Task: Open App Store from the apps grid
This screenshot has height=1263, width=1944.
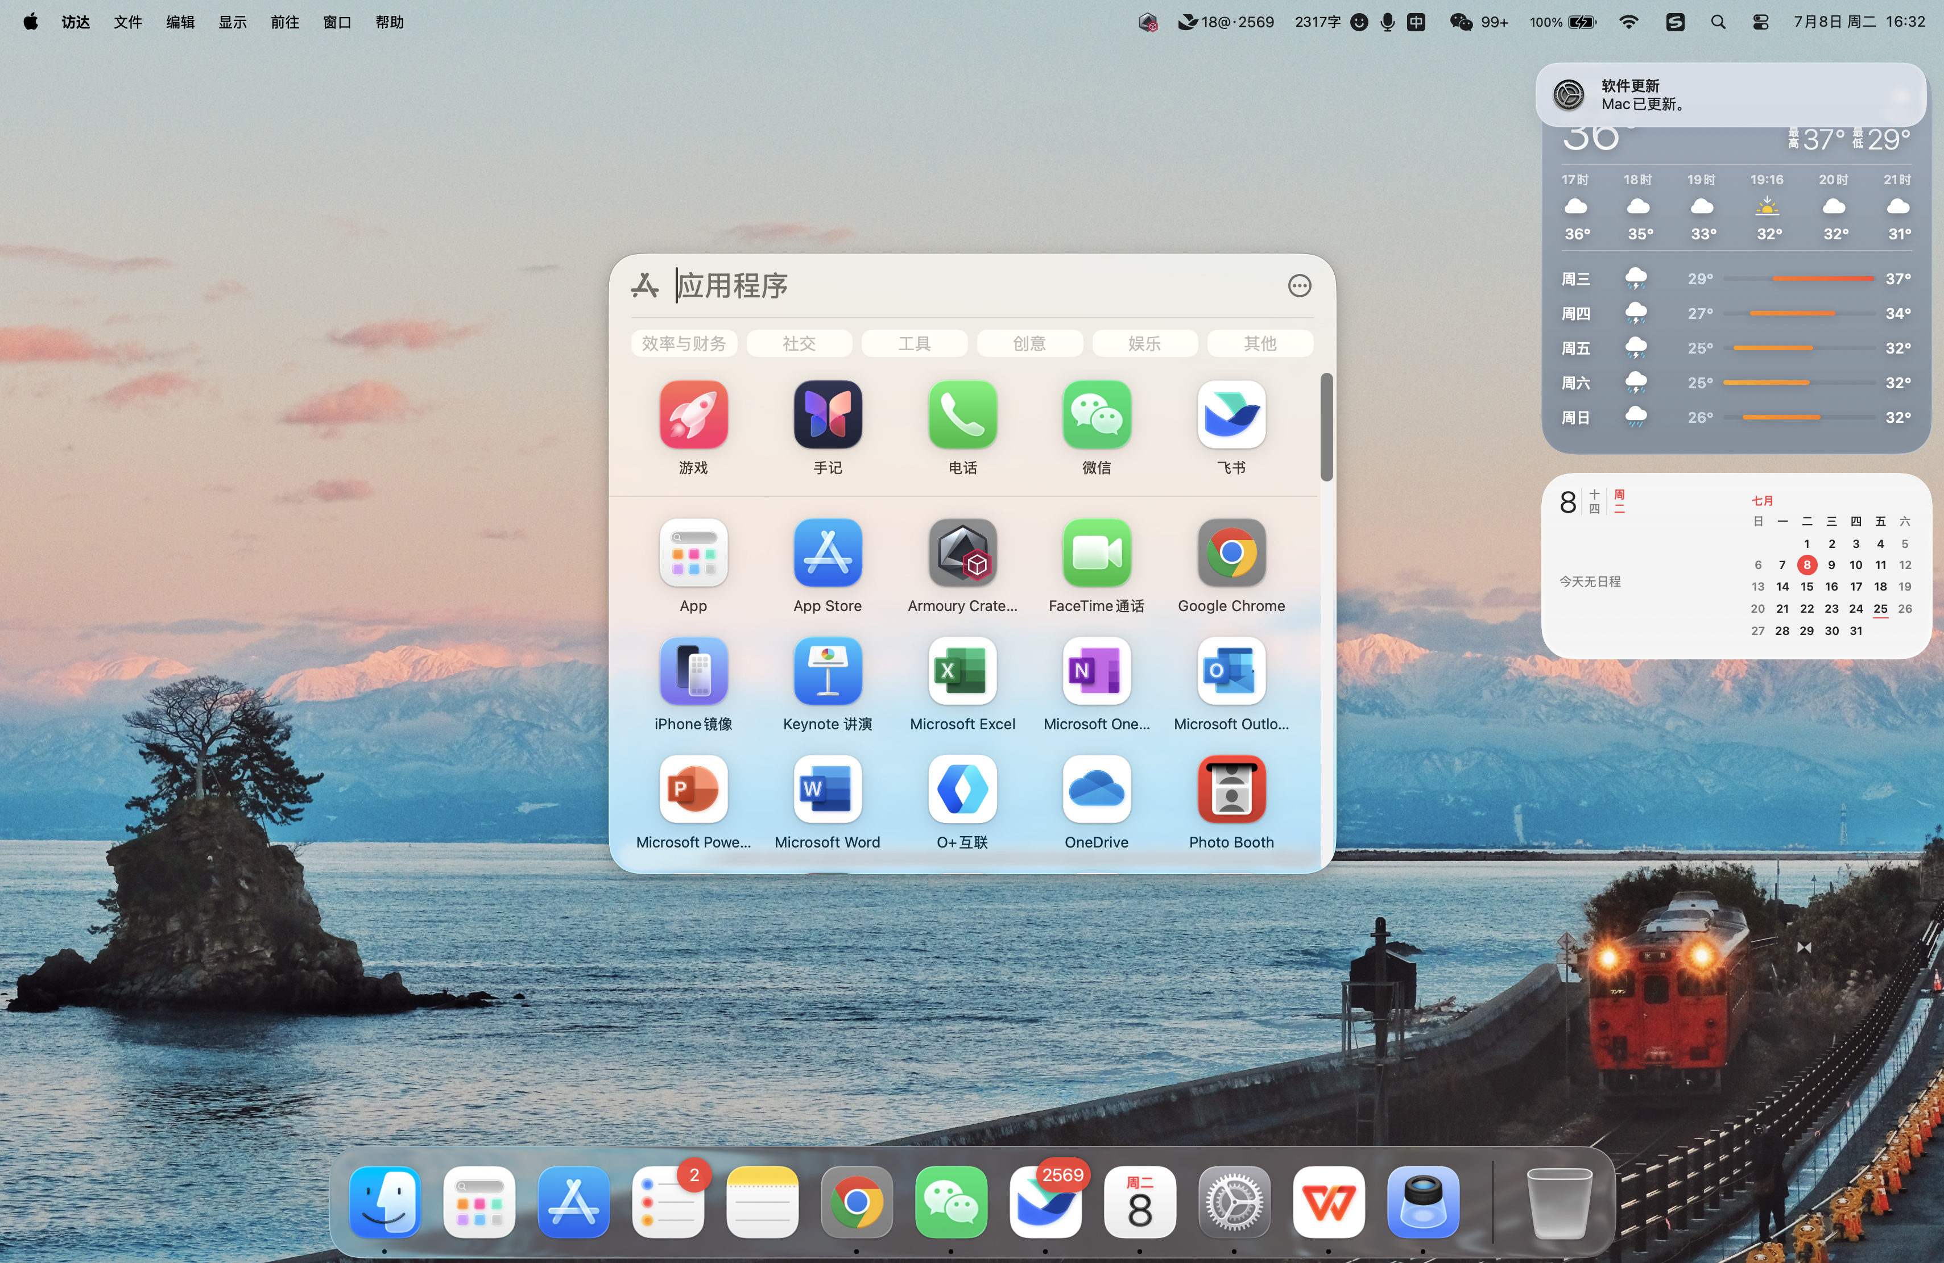Action: coord(828,552)
